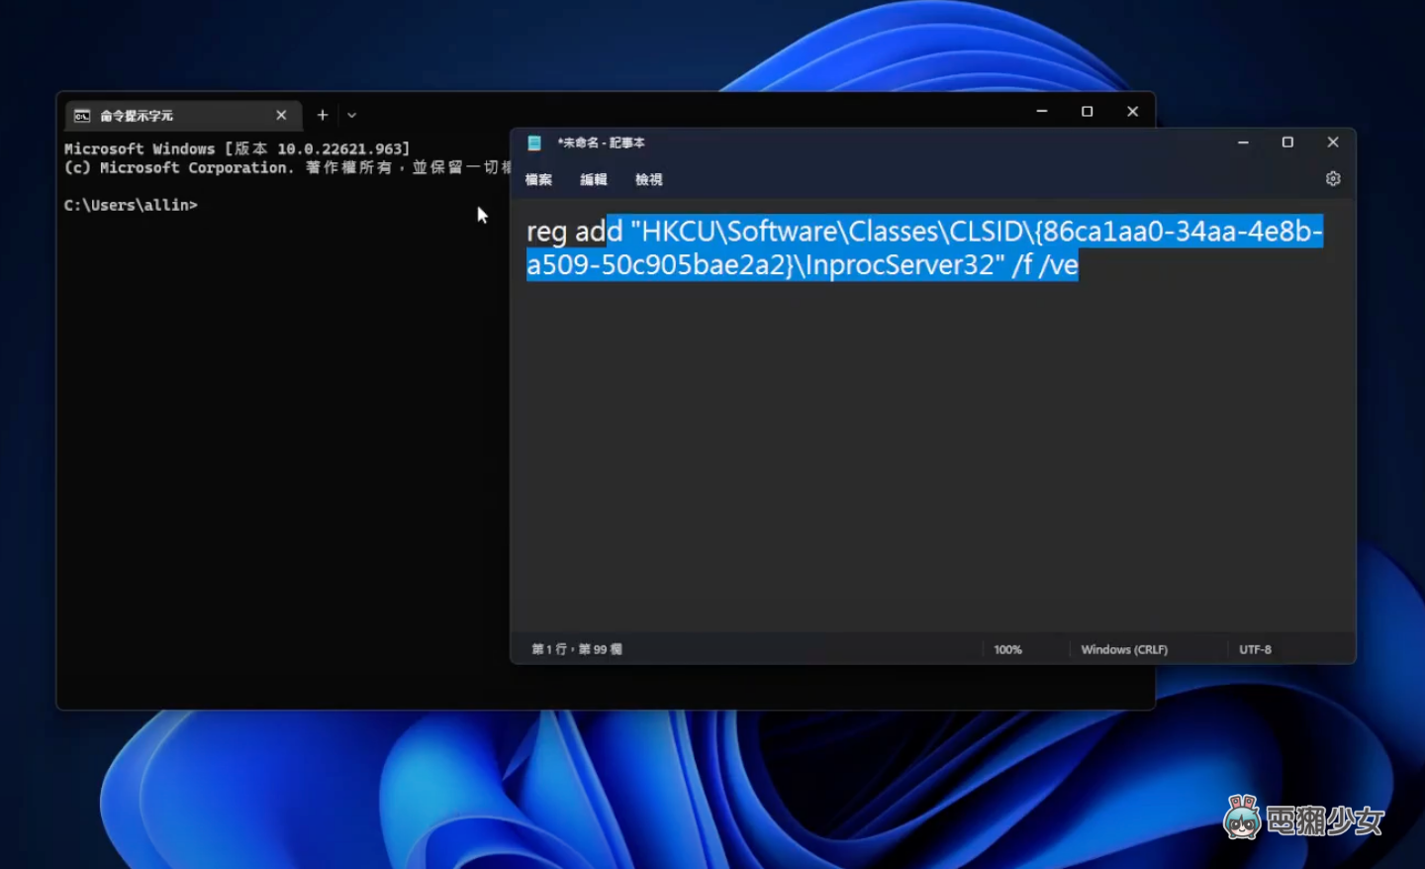The image size is (1425, 869).
Task: Open the 檢視 menu in Notepad
Action: (649, 179)
